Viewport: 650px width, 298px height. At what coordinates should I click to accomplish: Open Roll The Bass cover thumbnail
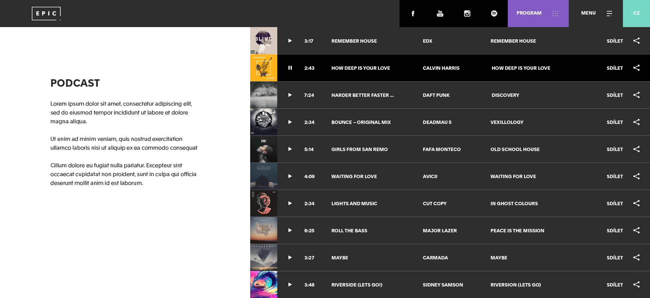264,230
